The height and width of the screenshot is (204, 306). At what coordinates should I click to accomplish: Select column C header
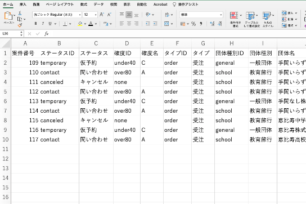pyautogui.click(x=96, y=43)
